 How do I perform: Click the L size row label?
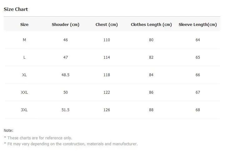click(x=24, y=57)
